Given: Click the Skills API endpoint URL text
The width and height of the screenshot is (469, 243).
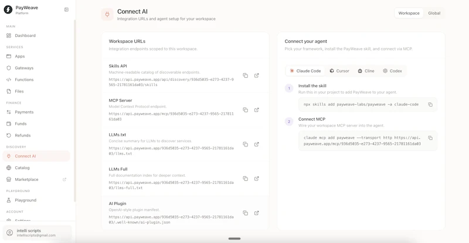Looking at the screenshot, I should pos(171,82).
